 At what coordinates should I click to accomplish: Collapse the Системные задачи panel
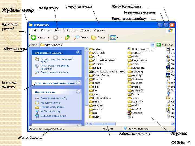pos(78,52)
